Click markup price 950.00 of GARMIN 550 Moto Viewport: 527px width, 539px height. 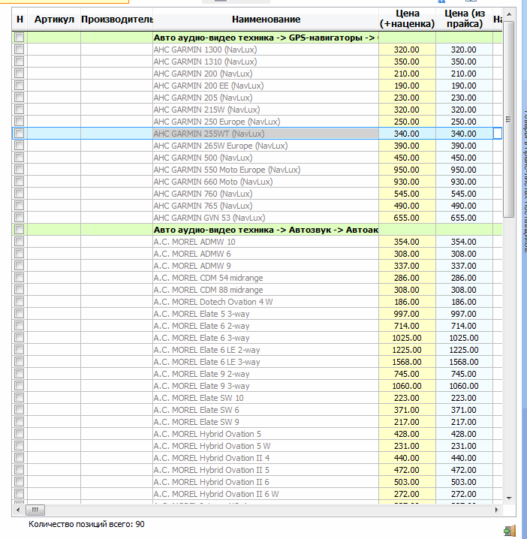point(407,170)
